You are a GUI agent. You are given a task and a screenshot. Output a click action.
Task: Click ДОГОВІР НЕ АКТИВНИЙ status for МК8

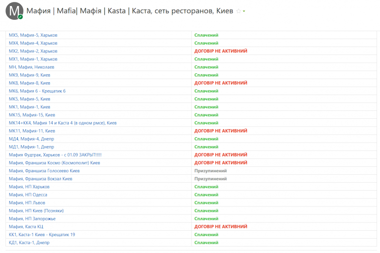221,83
